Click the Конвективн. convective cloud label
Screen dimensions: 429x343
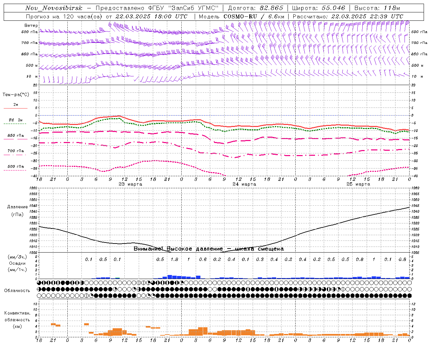17,313
